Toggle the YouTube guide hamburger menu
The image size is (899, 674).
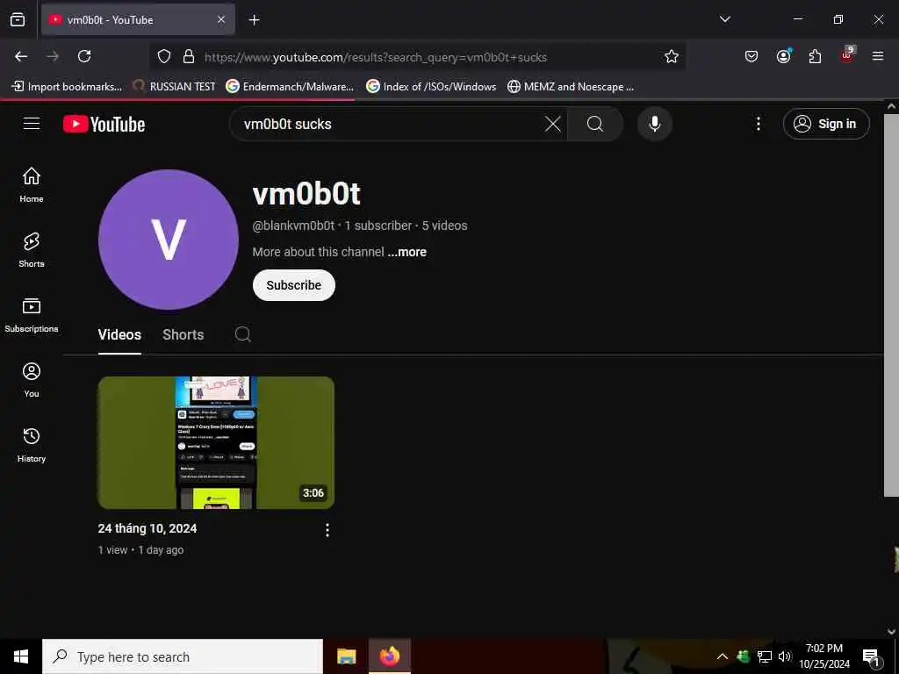click(x=32, y=124)
